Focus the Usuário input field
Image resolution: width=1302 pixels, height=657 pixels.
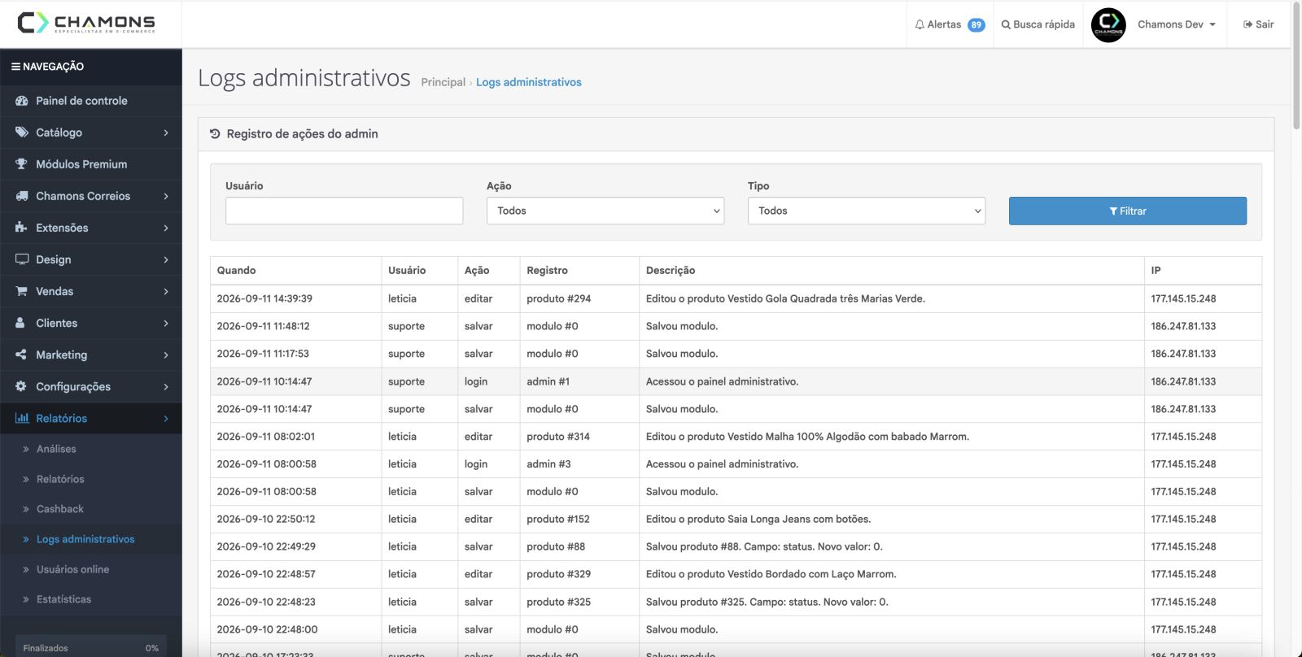point(344,211)
